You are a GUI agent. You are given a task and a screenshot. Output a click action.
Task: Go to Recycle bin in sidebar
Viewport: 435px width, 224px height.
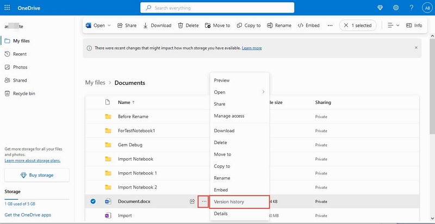point(24,94)
